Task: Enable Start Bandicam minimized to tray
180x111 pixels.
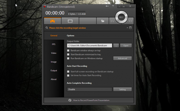Action: pos(68,54)
